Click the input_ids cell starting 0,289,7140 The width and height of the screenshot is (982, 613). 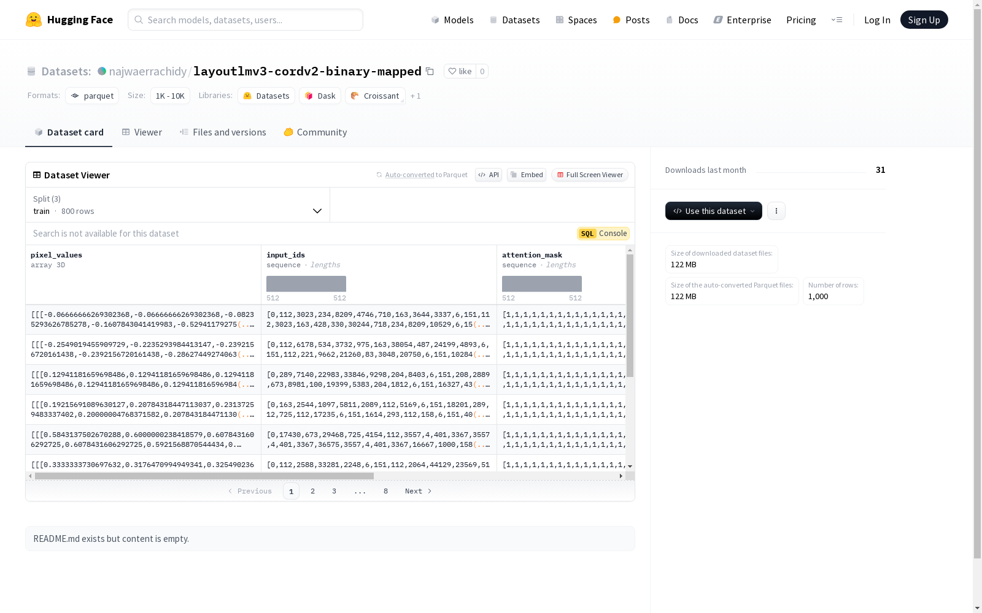click(379, 379)
